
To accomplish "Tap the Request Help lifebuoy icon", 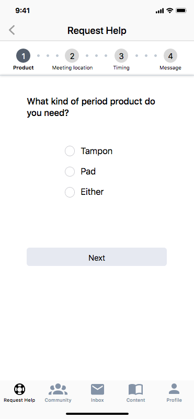I will [19, 389].
